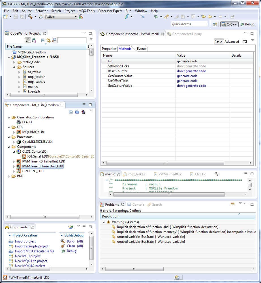Click Debug link in Commander Build/Debug
This screenshot has width=261, height=283.
[x=71, y=251]
